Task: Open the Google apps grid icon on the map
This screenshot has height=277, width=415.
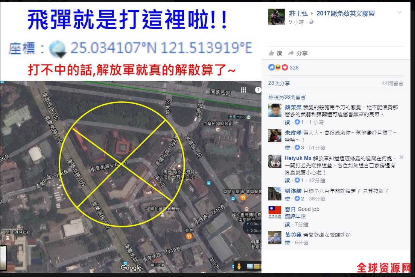Action: [x=243, y=90]
